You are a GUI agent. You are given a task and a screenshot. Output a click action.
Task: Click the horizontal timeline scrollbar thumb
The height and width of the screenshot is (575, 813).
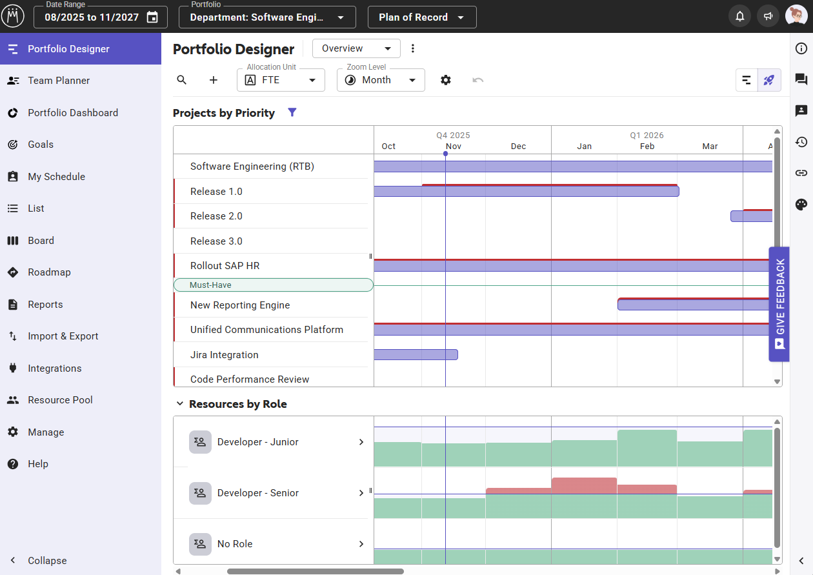coord(315,571)
